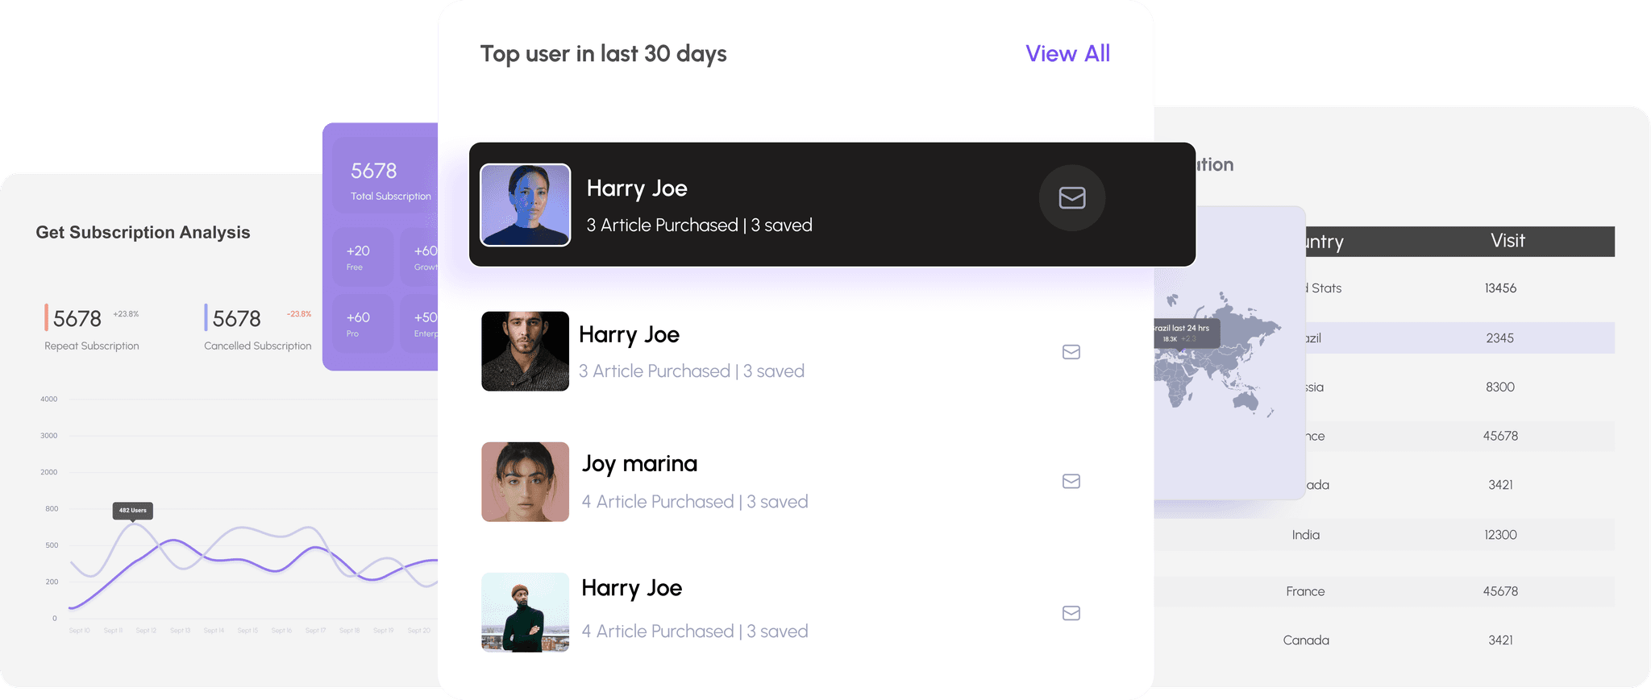Click Joy marina's envelope icon
The width and height of the screenshot is (1651, 700).
click(1071, 481)
